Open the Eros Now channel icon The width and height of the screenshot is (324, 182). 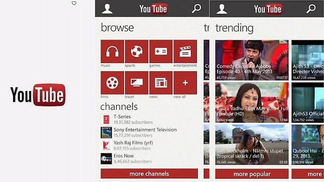106,158
